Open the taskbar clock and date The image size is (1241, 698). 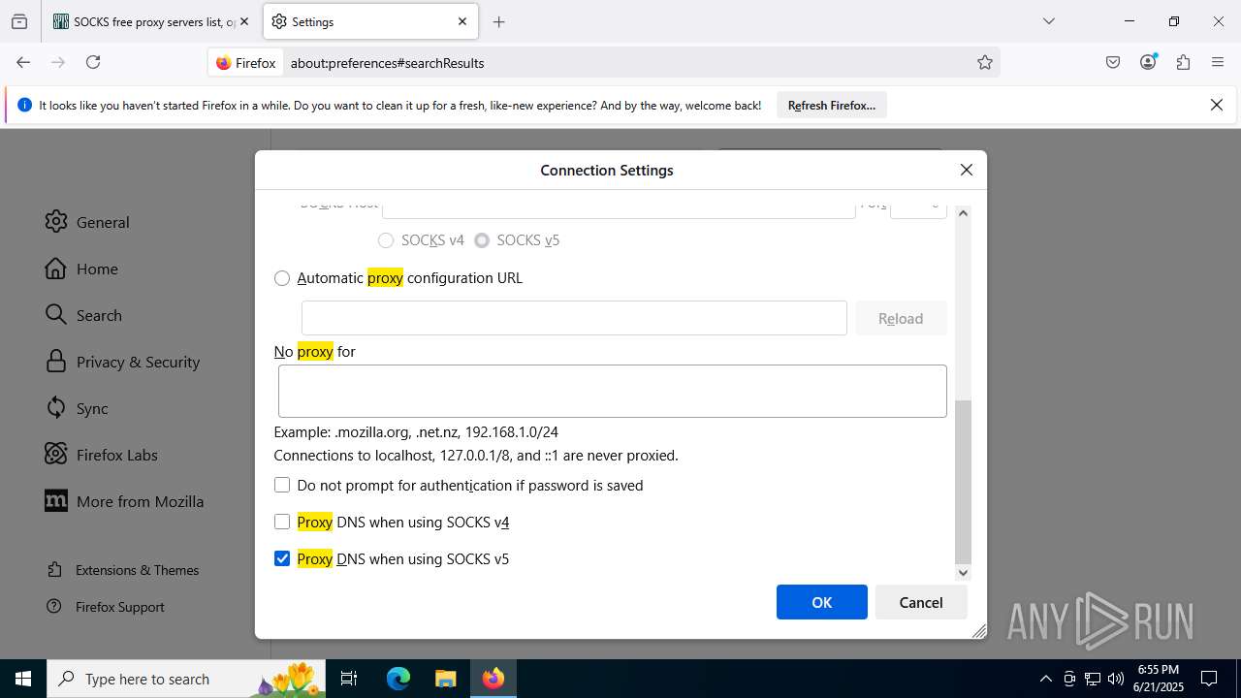[1157, 679]
